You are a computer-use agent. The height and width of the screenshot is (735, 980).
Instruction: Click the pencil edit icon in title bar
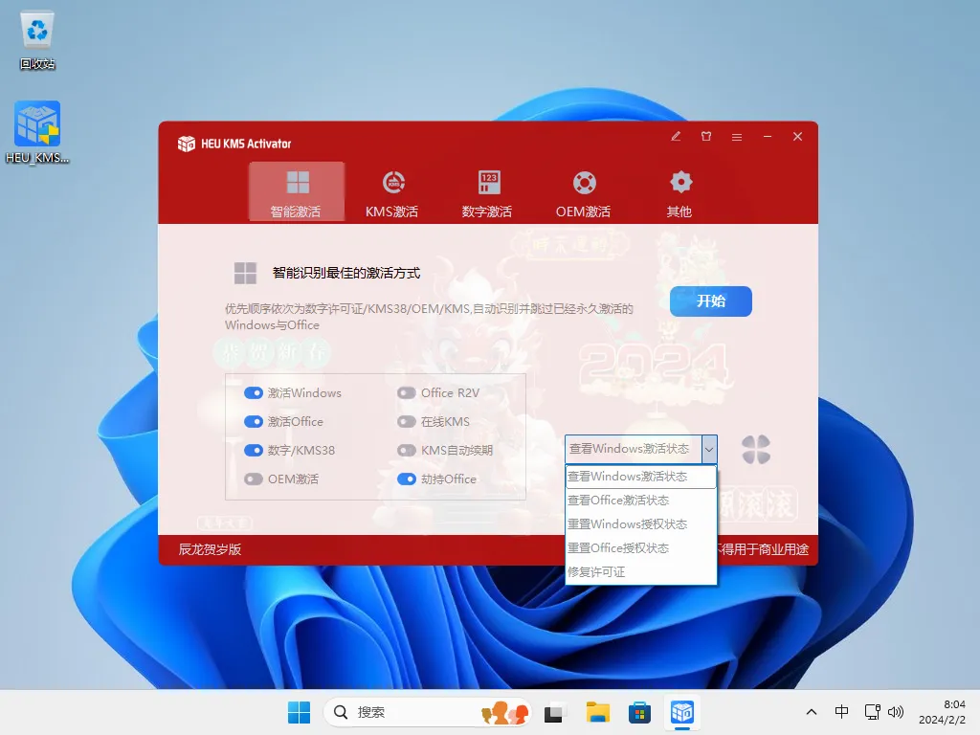pos(676,136)
